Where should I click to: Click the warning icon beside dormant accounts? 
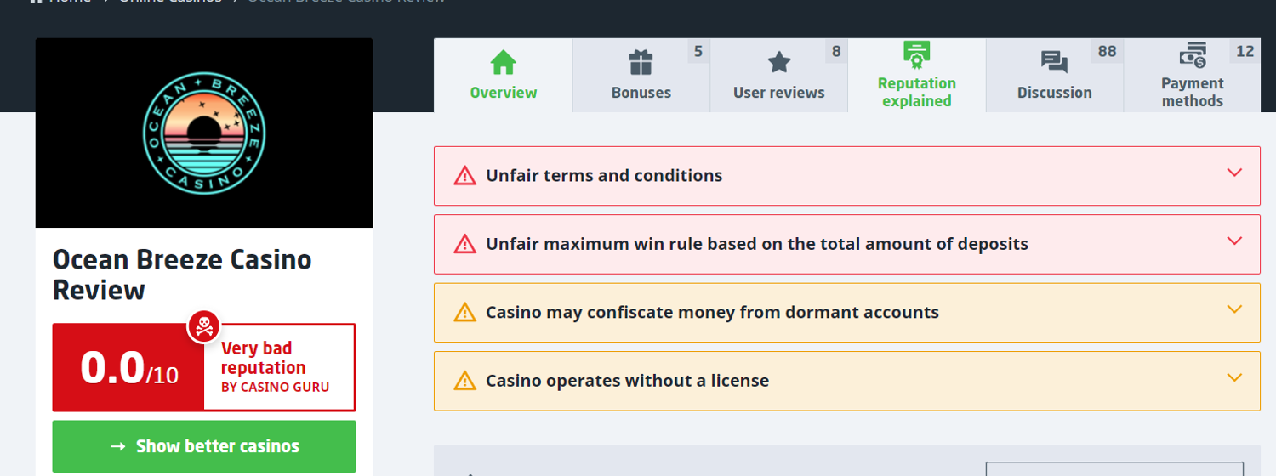tap(464, 313)
